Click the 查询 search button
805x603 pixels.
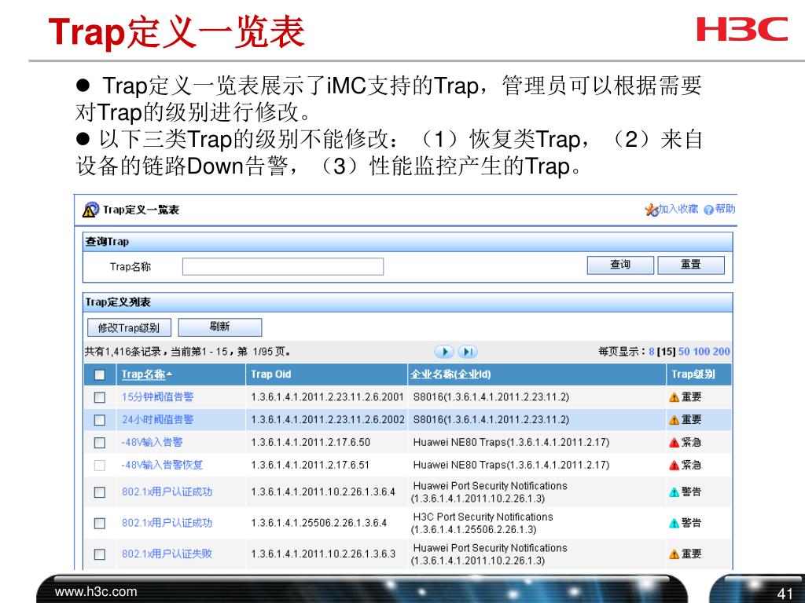pos(620,265)
